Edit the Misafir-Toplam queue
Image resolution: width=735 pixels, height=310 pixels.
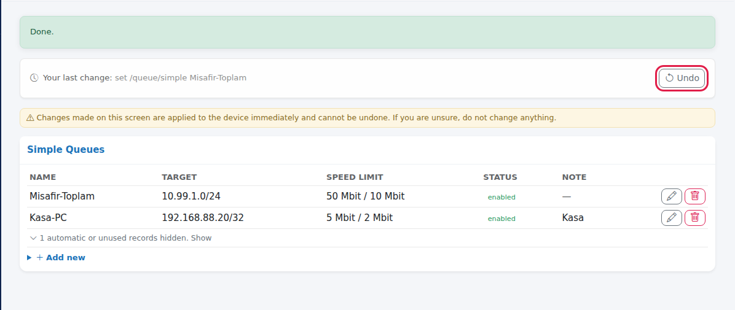671,196
